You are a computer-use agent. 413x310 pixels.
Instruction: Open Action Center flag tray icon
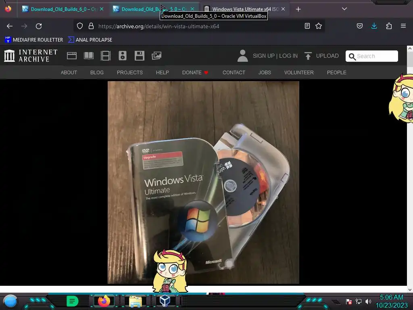point(349,302)
